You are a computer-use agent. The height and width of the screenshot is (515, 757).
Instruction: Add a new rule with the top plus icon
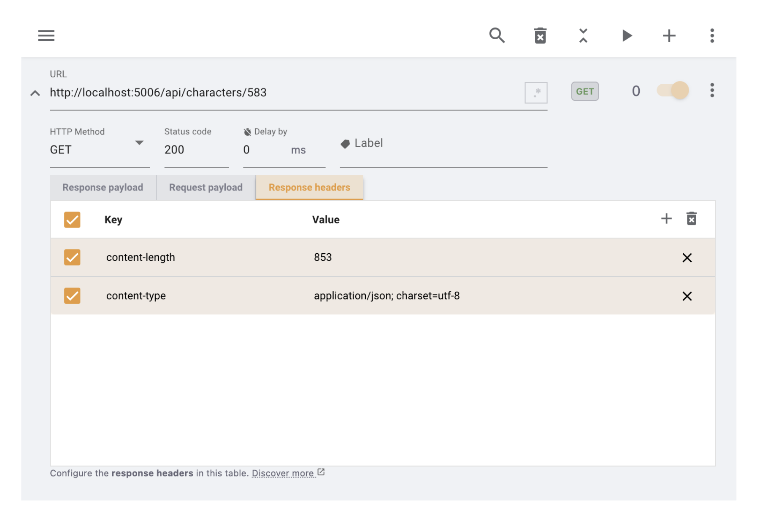pos(669,36)
